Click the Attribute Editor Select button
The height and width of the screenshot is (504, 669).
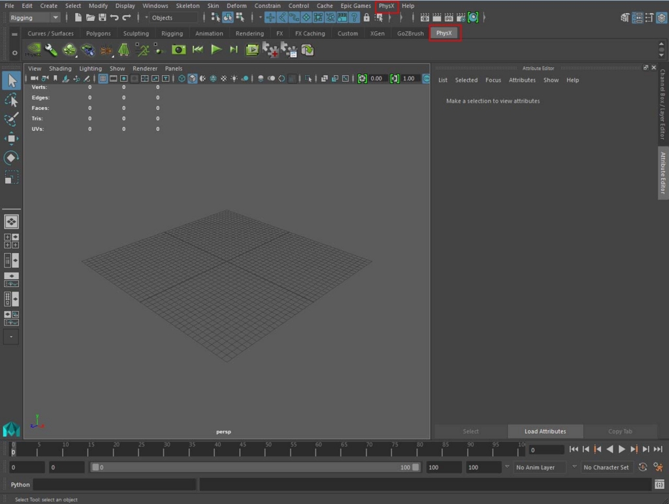click(x=470, y=431)
